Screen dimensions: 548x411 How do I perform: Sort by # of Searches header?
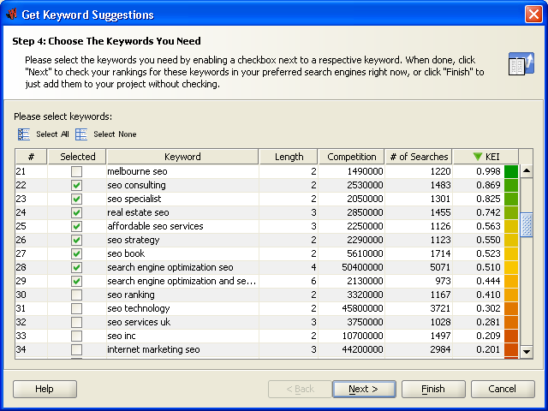click(x=419, y=157)
